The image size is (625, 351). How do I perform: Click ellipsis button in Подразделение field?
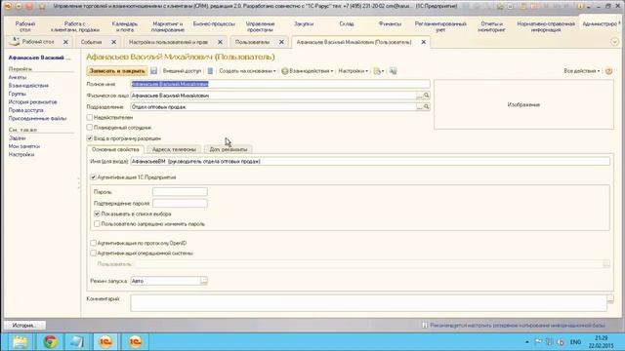(419, 106)
